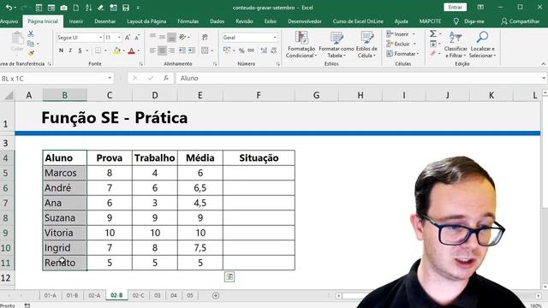Toggle italic formatting
Image resolution: width=548 pixels, height=308 pixels.
(x=70, y=50)
